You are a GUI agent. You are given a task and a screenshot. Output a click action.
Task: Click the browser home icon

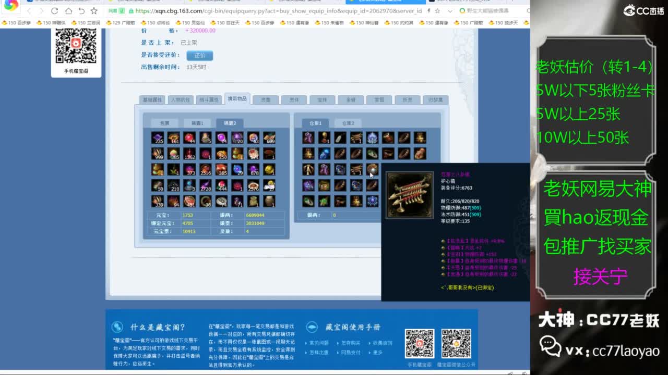click(69, 10)
